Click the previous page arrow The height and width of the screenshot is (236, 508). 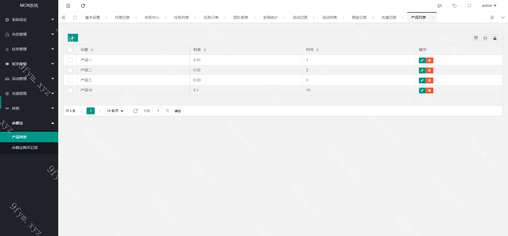coord(81,111)
